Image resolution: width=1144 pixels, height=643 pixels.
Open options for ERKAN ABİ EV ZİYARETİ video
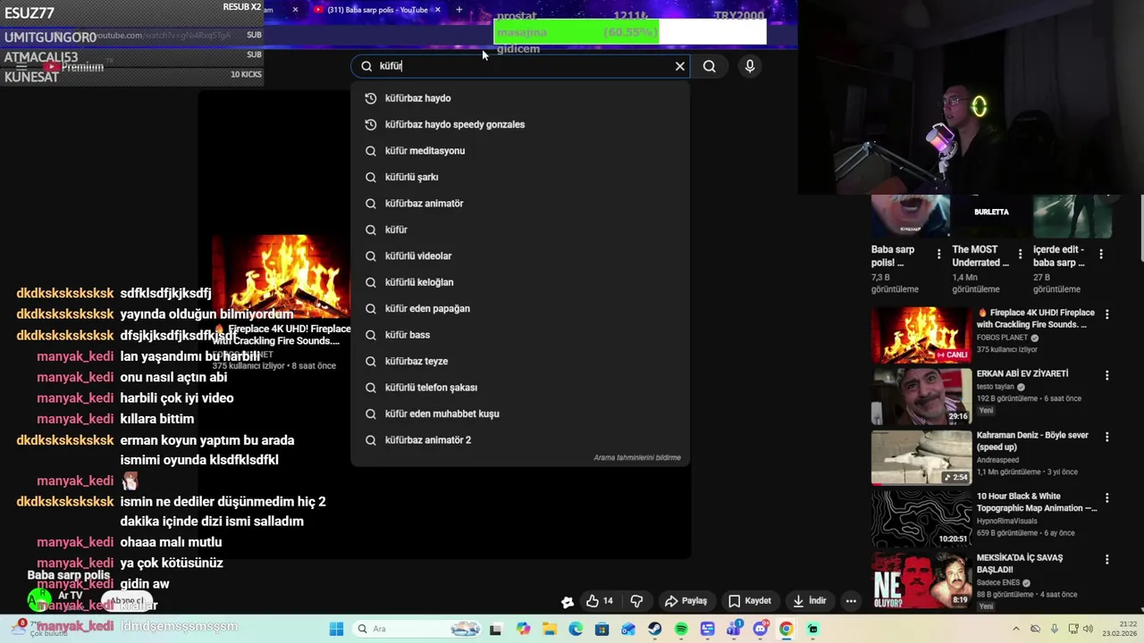pos(1106,376)
